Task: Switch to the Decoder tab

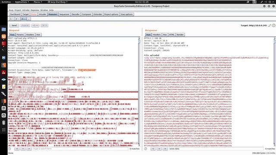Action: [76, 14]
